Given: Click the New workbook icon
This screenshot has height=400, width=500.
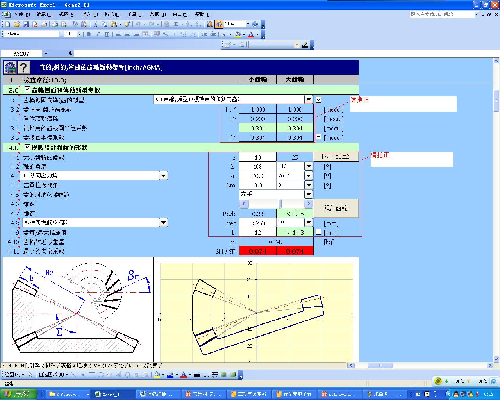Looking at the screenshot, I should (x=7, y=24).
